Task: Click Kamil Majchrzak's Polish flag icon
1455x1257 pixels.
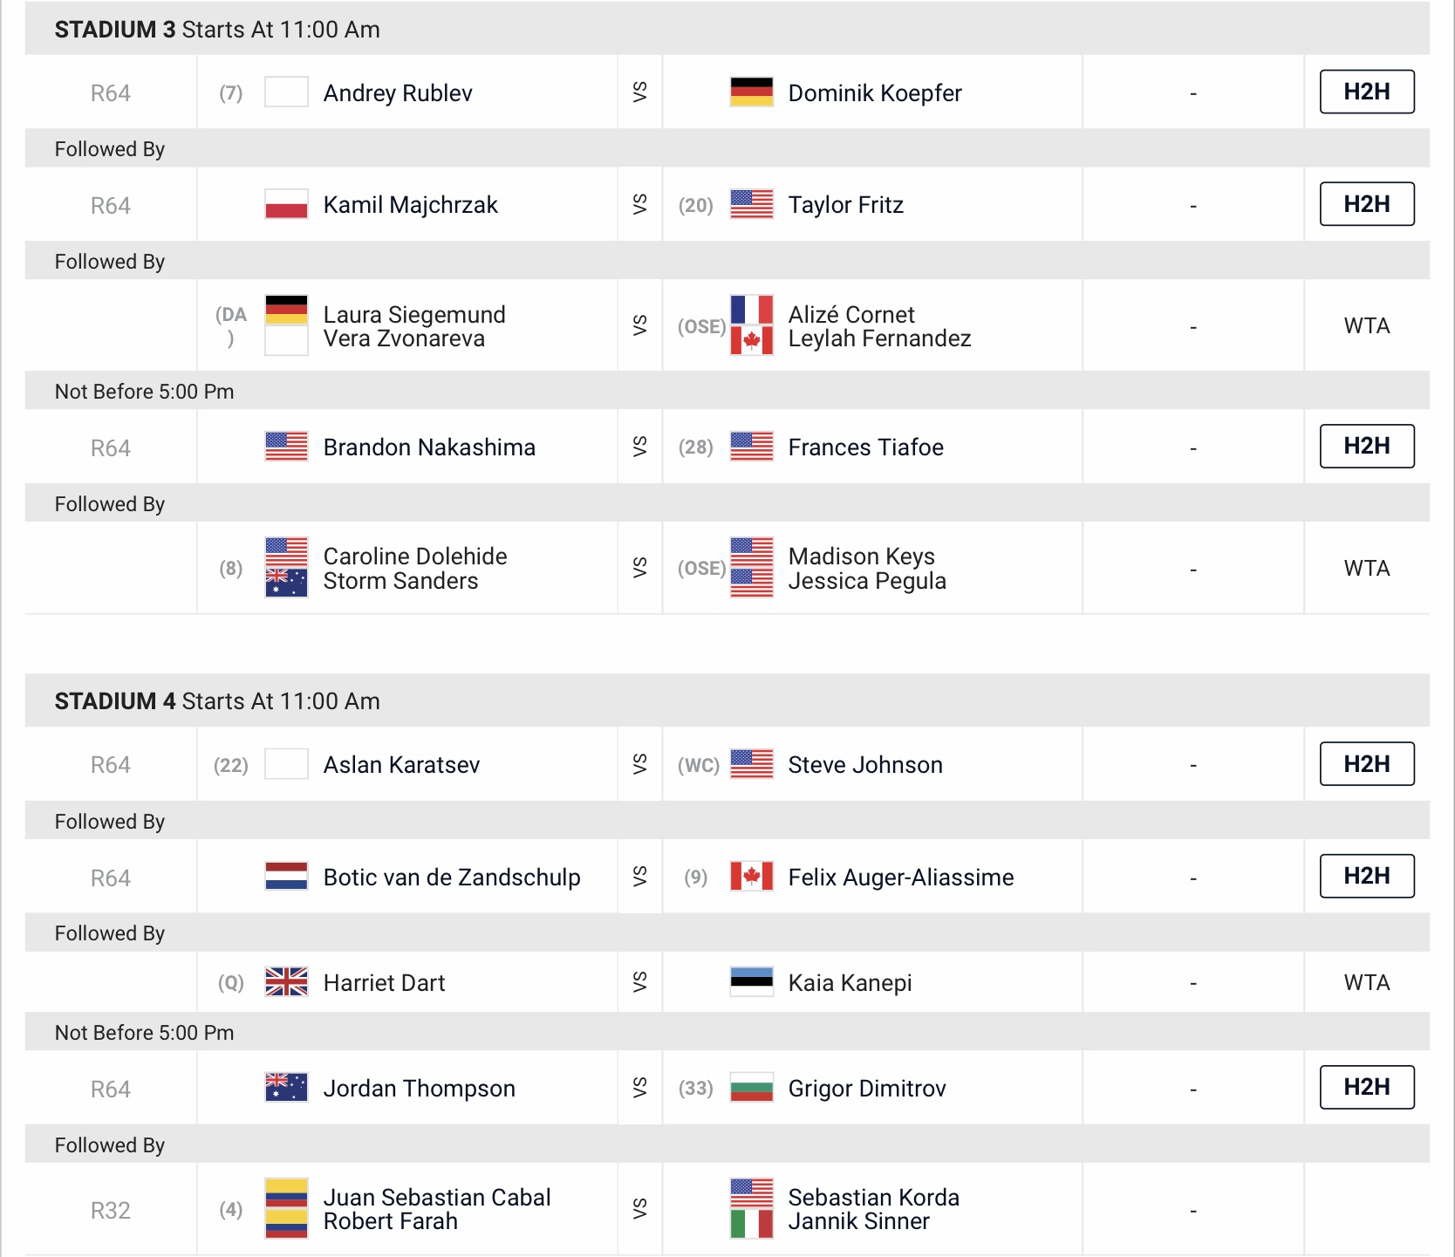Action: (x=286, y=205)
